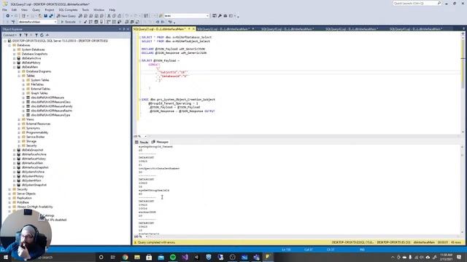The height and width of the screenshot is (262, 467).
Task: Select the Synonyms folder
Action: (33, 128)
